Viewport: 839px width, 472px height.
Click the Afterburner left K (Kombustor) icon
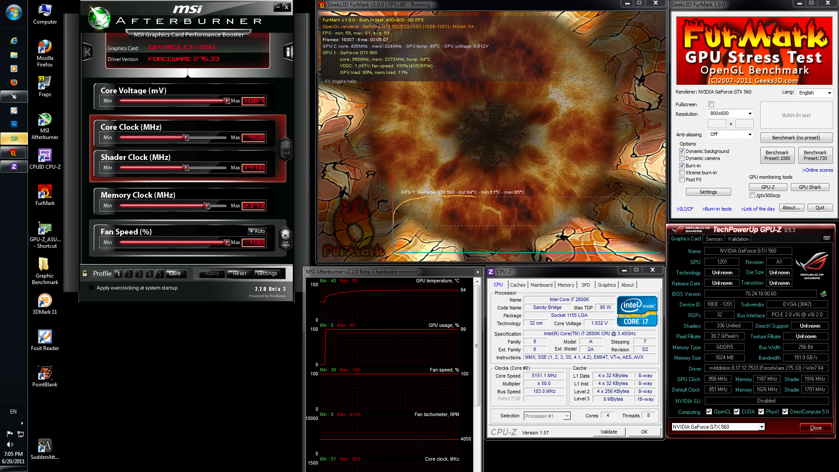pyautogui.click(x=87, y=52)
